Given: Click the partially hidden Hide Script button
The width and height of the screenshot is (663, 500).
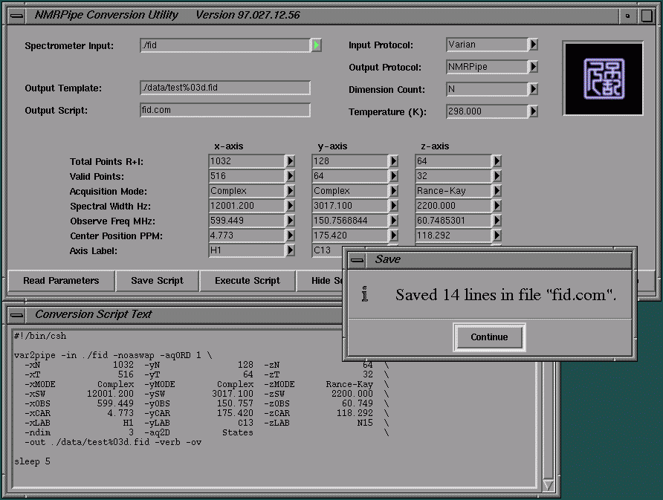Looking at the screenshot, I should (x=320, y=281).
